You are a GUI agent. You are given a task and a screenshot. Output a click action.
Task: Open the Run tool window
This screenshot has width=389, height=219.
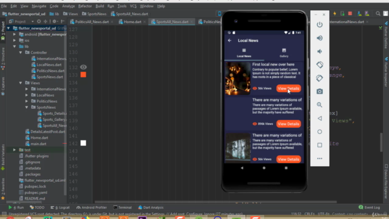click(x=16, y=207)
